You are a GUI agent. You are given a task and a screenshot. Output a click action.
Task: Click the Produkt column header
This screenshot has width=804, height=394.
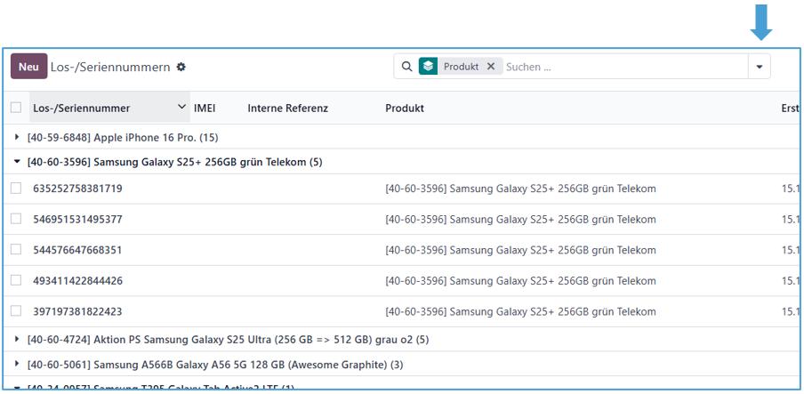coord(405,109)
